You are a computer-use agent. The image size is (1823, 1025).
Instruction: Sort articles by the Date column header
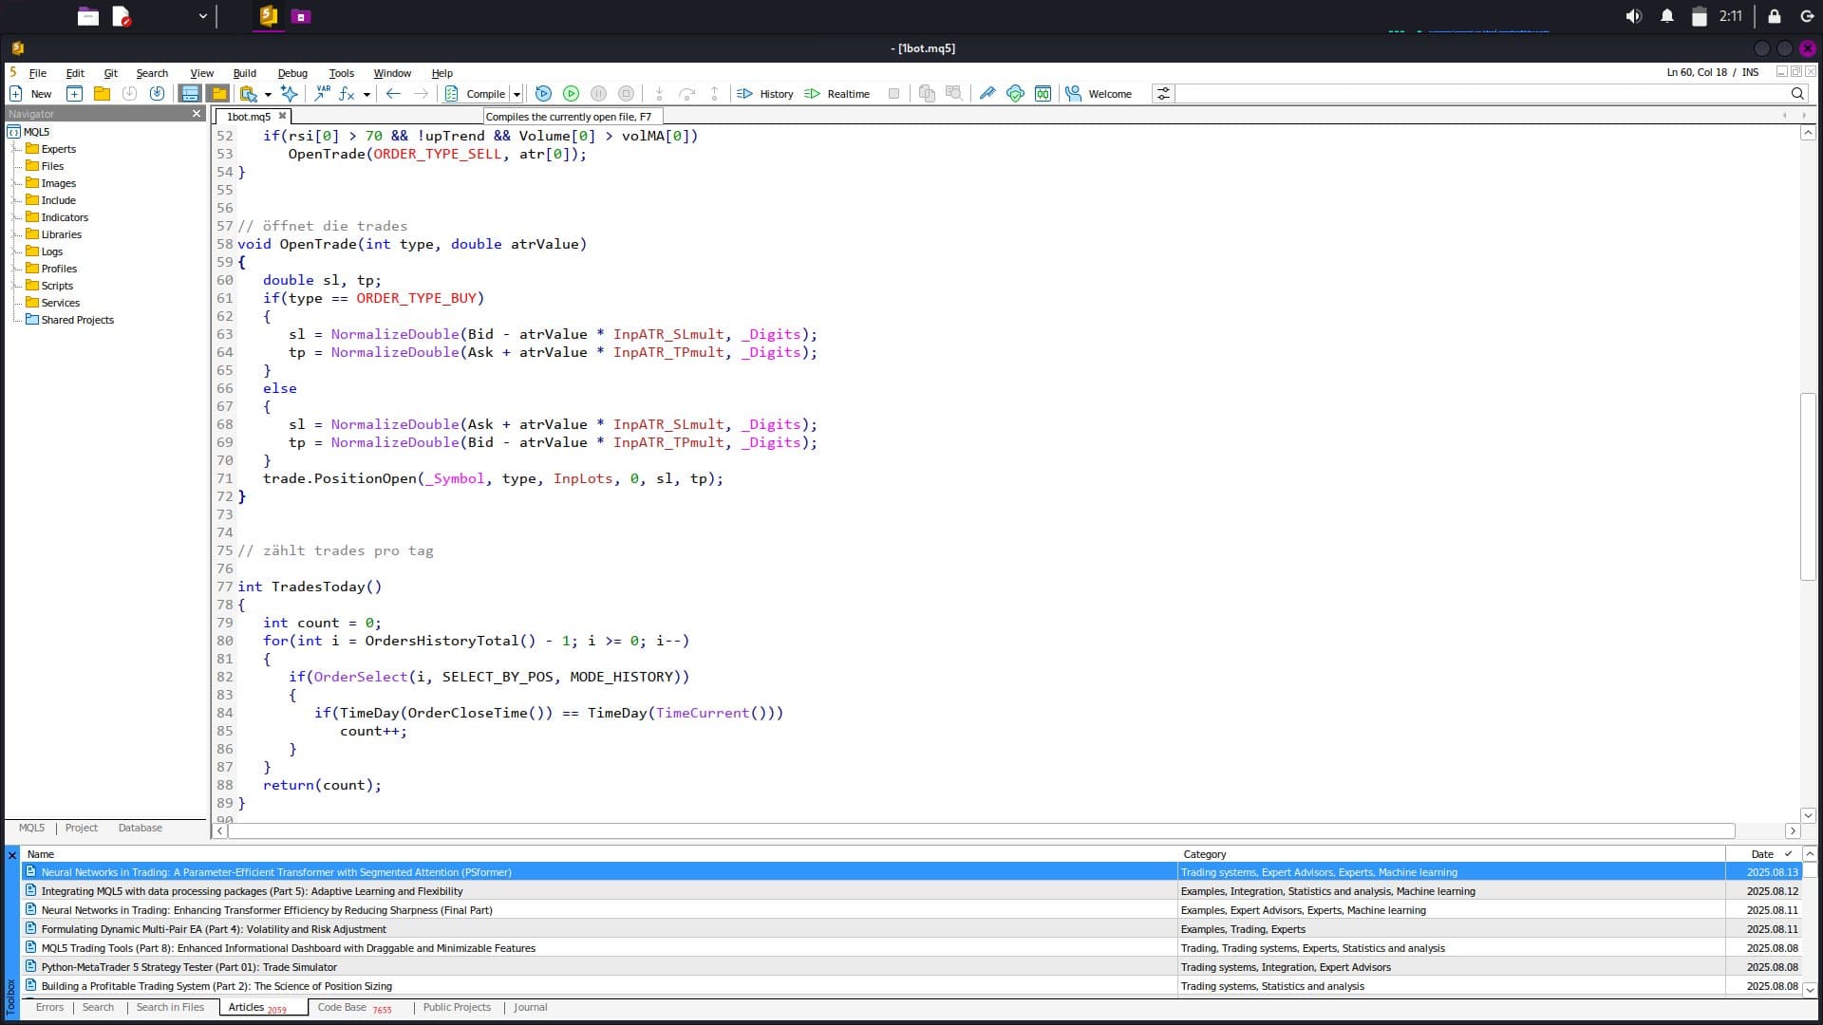tap(1762, 854)
